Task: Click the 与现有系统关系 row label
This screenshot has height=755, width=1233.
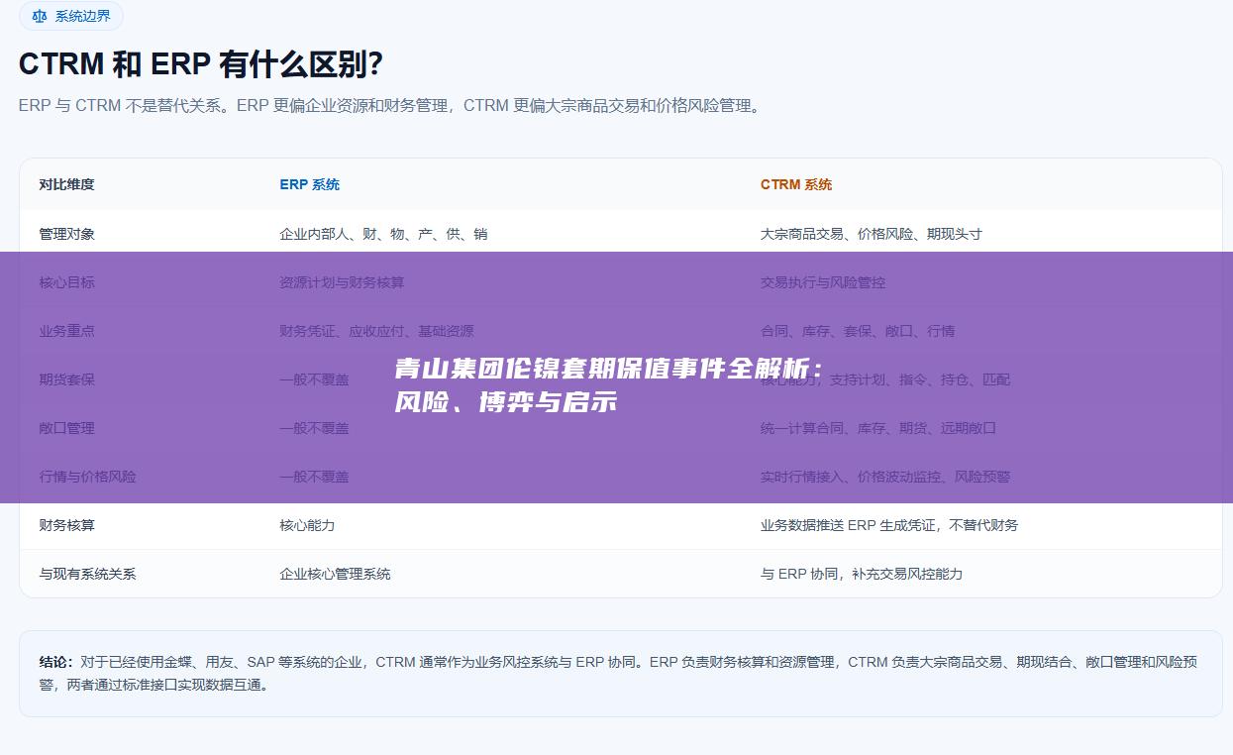Action: [88, 574]
